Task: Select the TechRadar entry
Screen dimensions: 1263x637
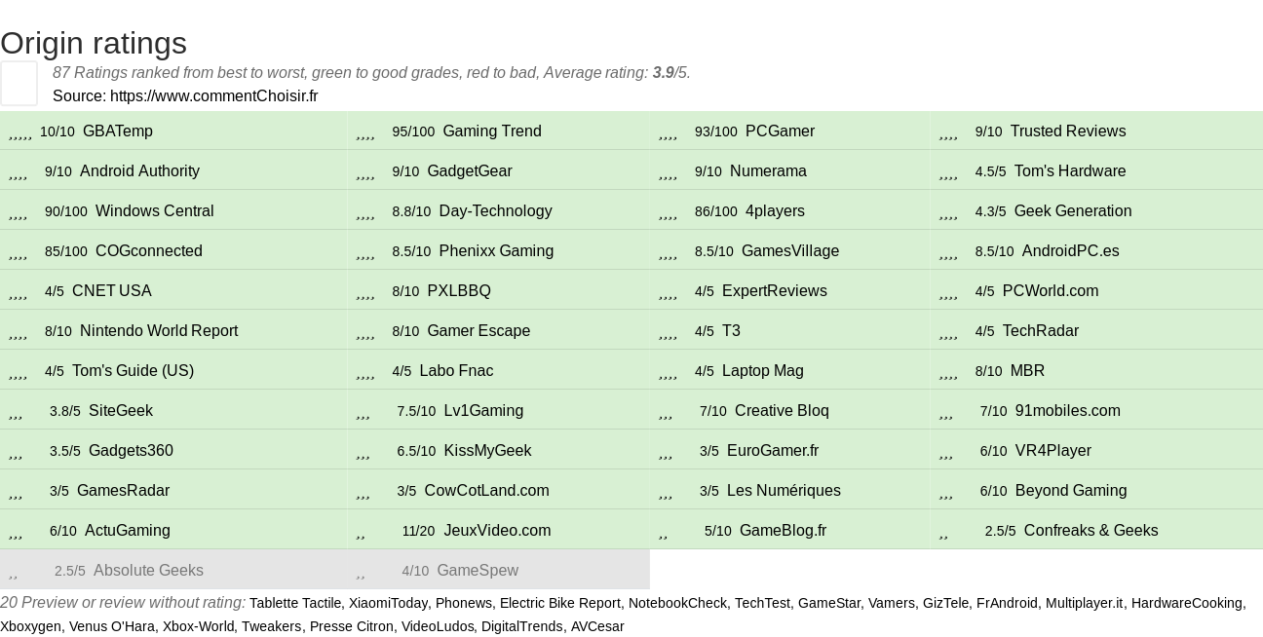Action: tap(1041, 331)
